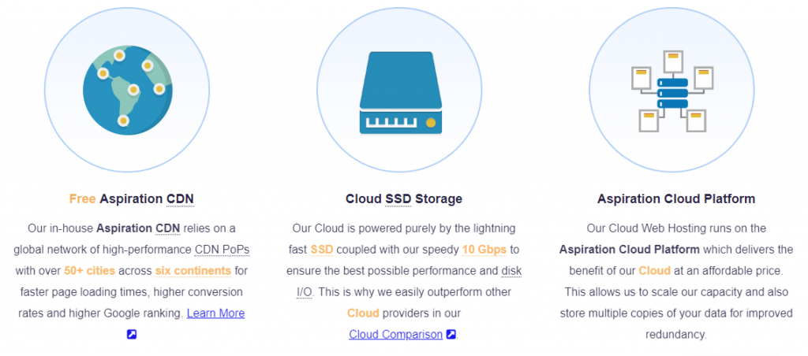
Task: Click bold Aspiration Cloud Platform paragraph text
Action: (629, 250)
